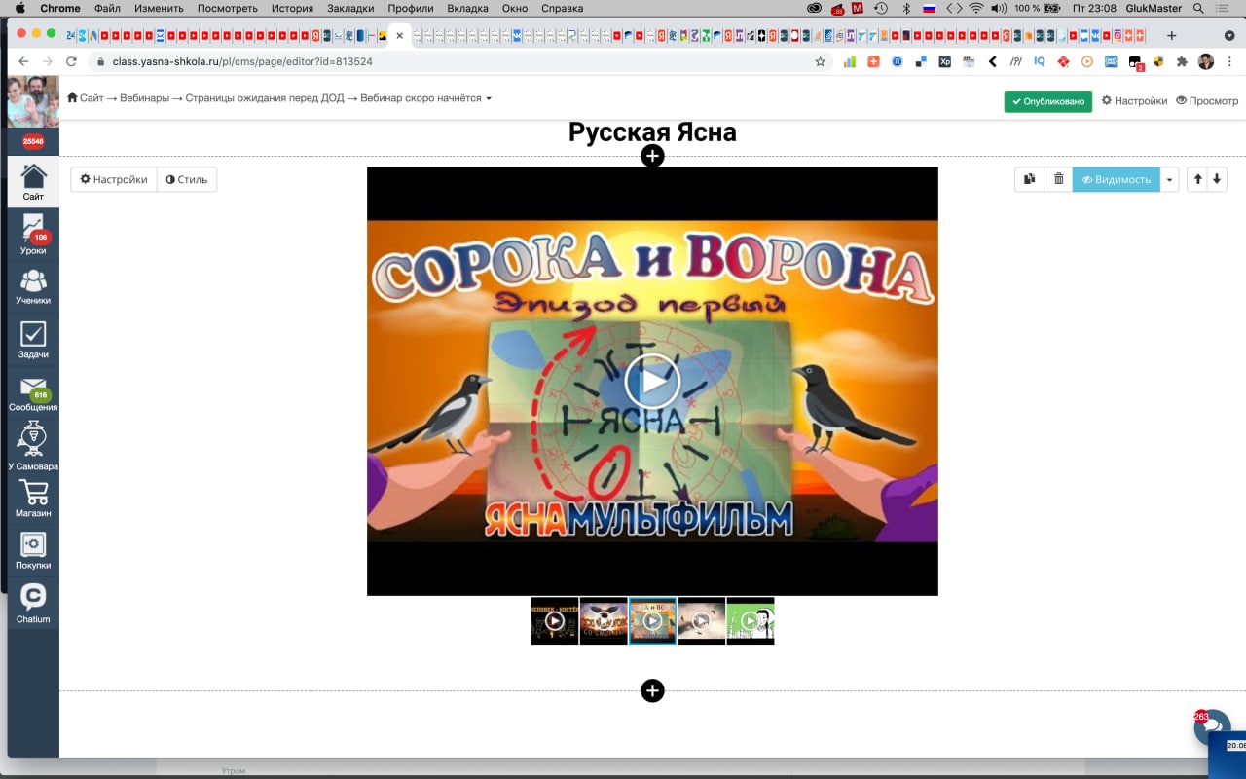The image size is (1246, 779).
Task: Open Уроки in the left sidebar
Action: [x=33, y=235]
